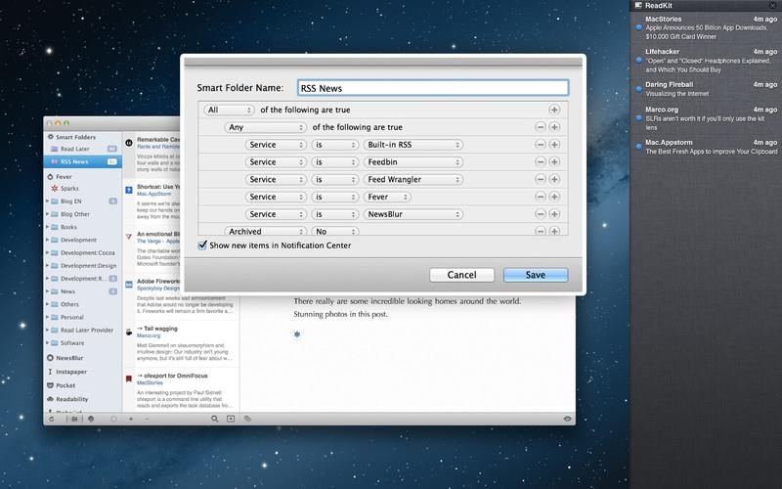
Task: Click the minus remove icon in ReadKit's bottom toolbar
Action: pyautogui.click(x=146, y=420)
